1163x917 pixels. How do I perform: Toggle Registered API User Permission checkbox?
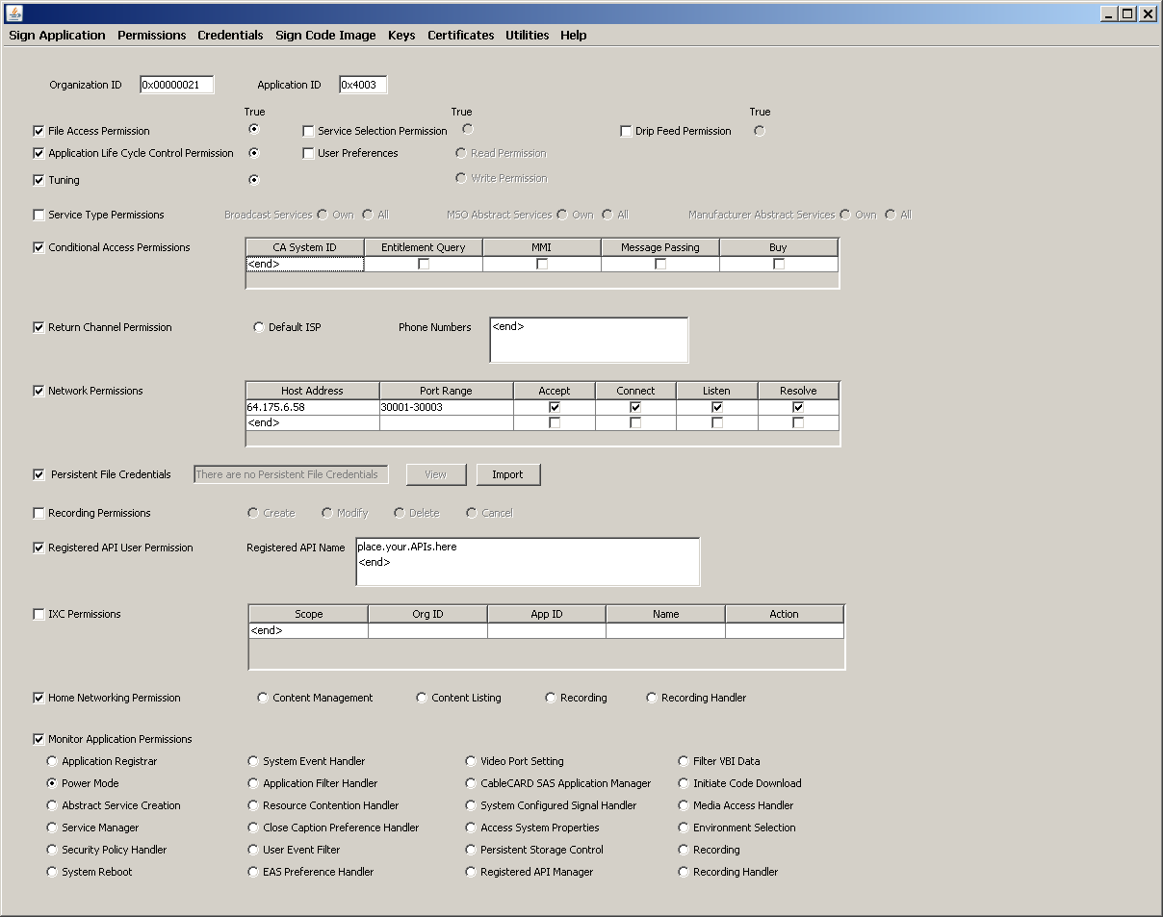coord(39,548)
